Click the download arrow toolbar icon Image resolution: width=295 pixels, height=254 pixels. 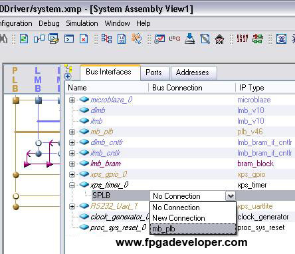(x=190, y=39)
